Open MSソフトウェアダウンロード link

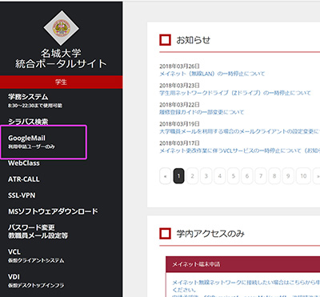53,211
